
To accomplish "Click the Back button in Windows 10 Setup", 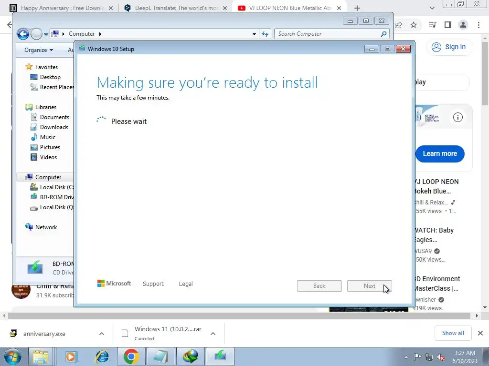I will click(319, 286).
